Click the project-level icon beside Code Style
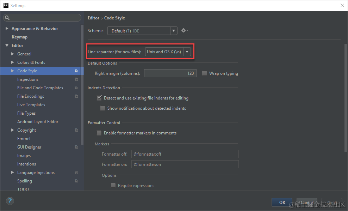This screenshot has height=211, width=348. tap(76, 71)
